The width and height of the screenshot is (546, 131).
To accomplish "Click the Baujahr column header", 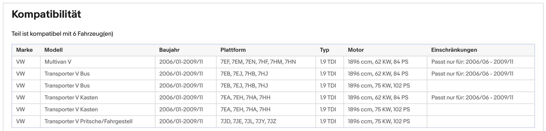I will [x=169, y=50].
